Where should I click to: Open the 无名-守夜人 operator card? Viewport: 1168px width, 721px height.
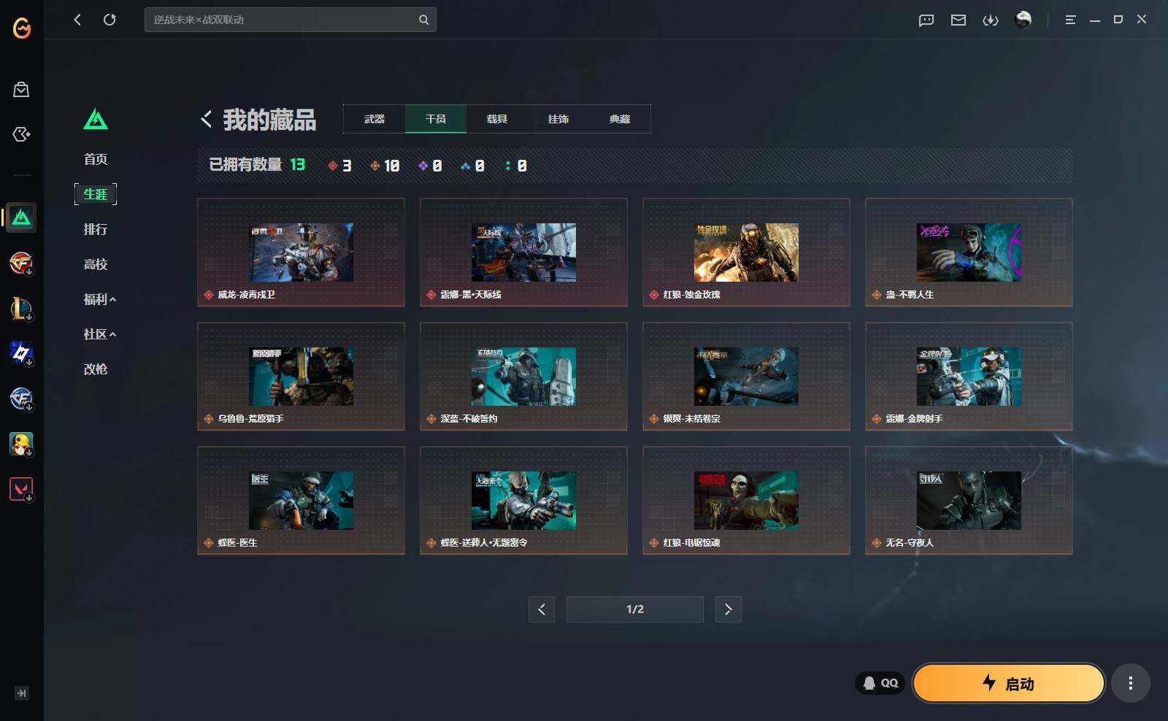[969, 501]
